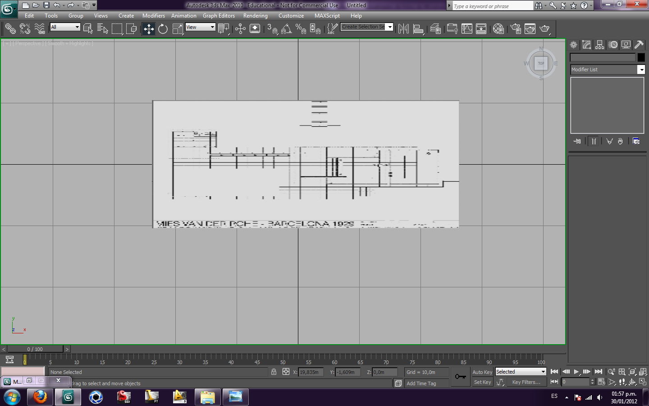This screenshot has width=649, height=406.
Task: Show the Rendered Frame Window
Action: [x=530, y=29]
